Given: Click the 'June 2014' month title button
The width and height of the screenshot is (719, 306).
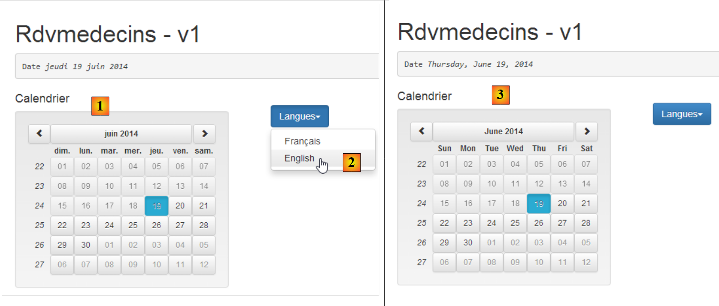Looking at the screenshot, I should point(503,131).
